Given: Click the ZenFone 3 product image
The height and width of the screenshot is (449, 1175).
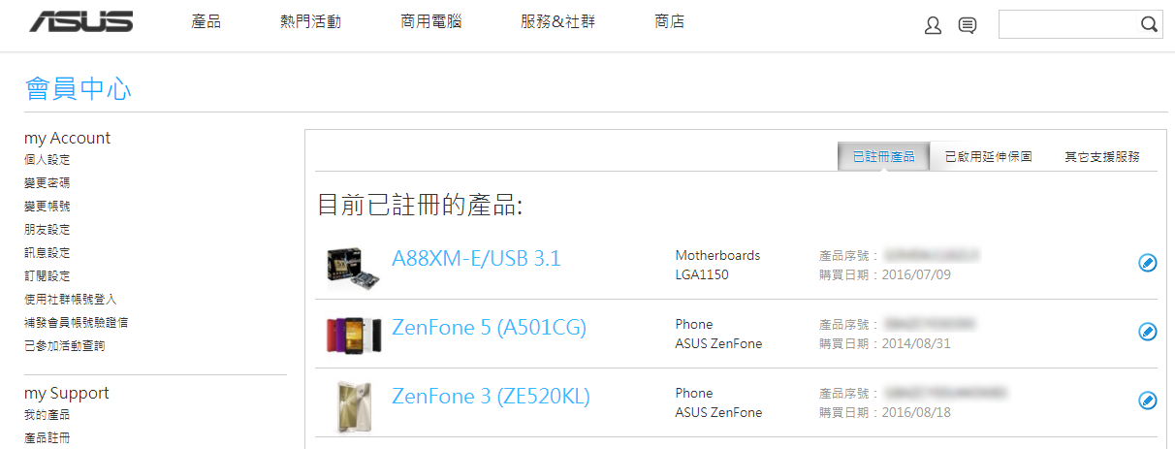Looking at the screenshot, I should tap(354, 404).
